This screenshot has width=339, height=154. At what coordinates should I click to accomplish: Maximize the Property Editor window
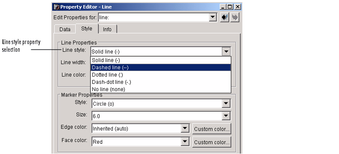[230, 7]
